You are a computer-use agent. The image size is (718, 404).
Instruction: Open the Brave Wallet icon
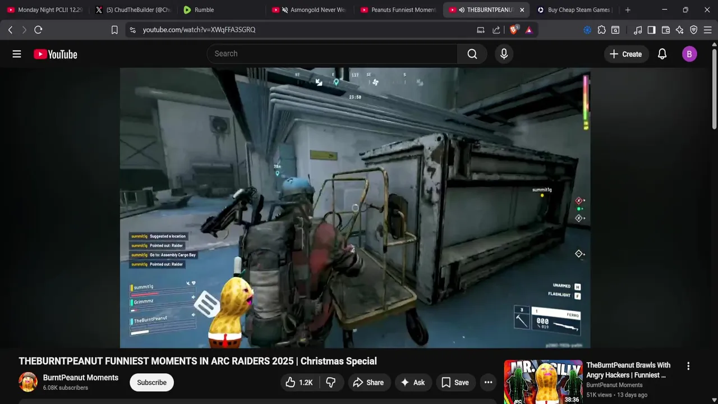(666, 30)
